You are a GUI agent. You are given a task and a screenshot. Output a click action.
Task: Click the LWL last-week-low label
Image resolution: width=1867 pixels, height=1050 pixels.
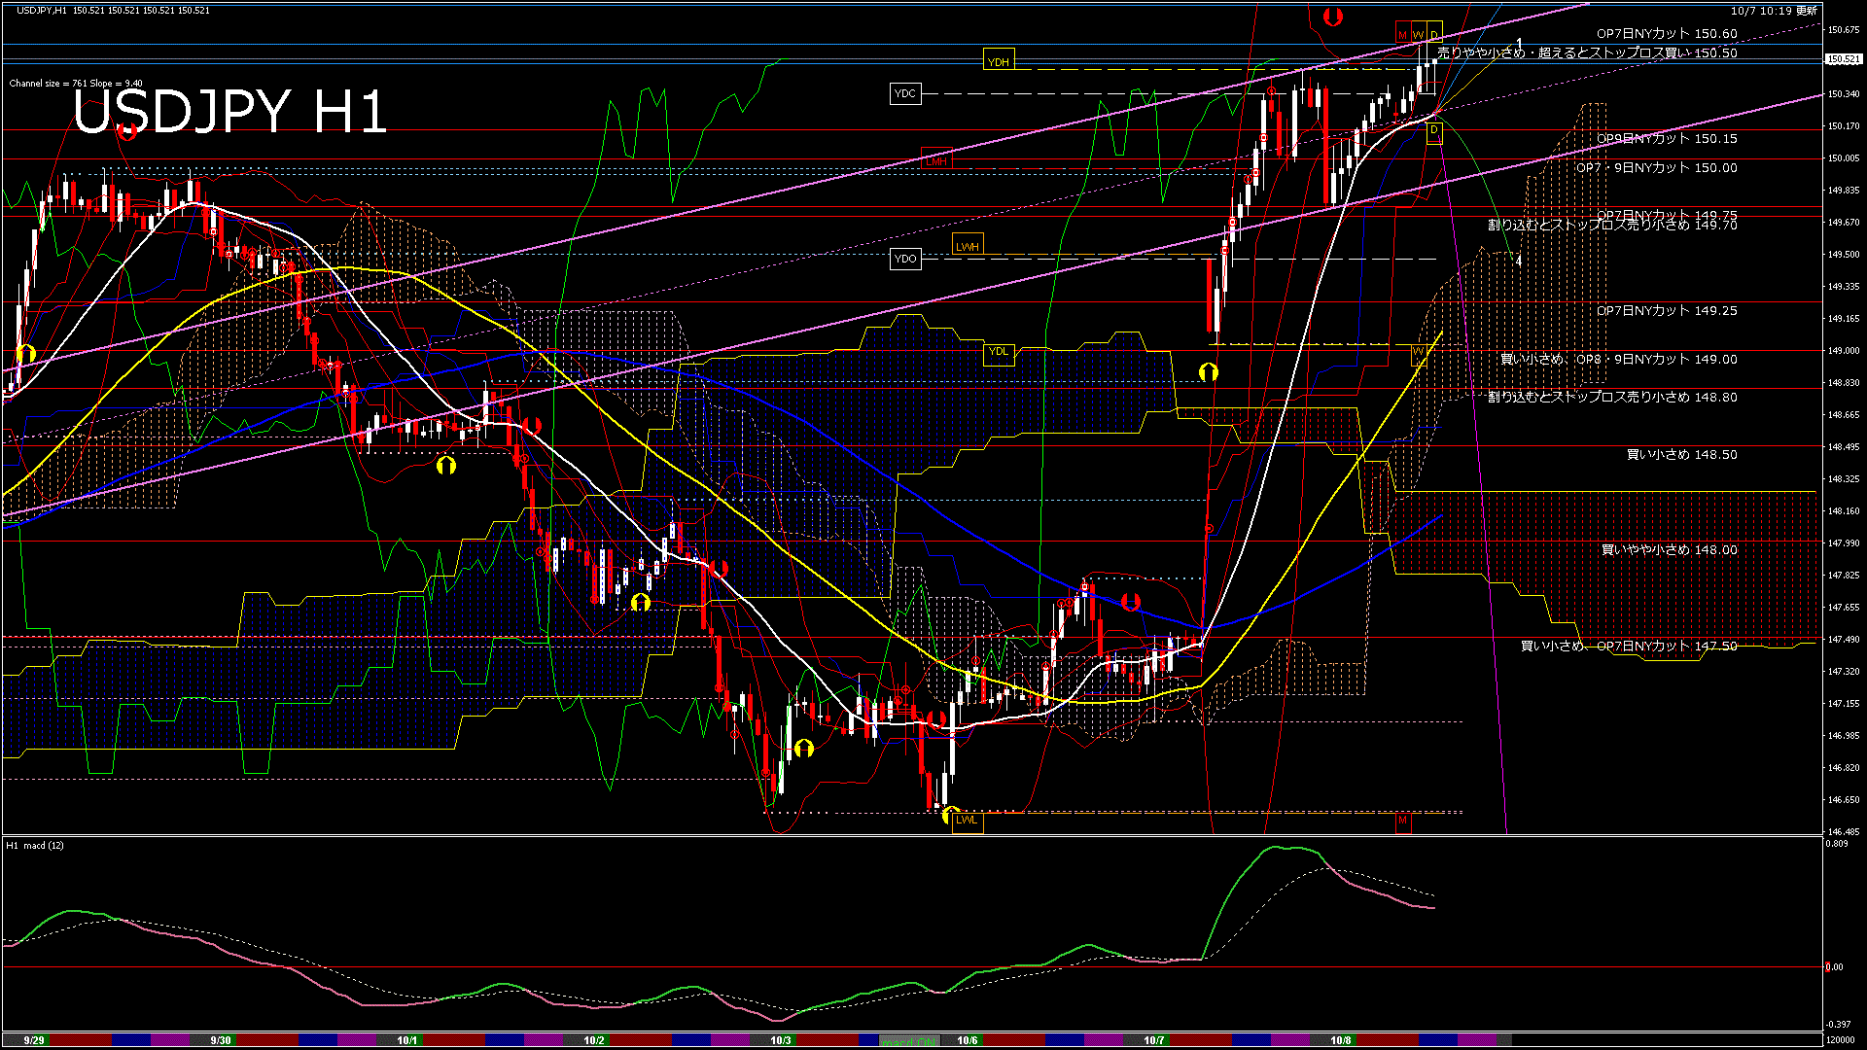tap(967, 820)
